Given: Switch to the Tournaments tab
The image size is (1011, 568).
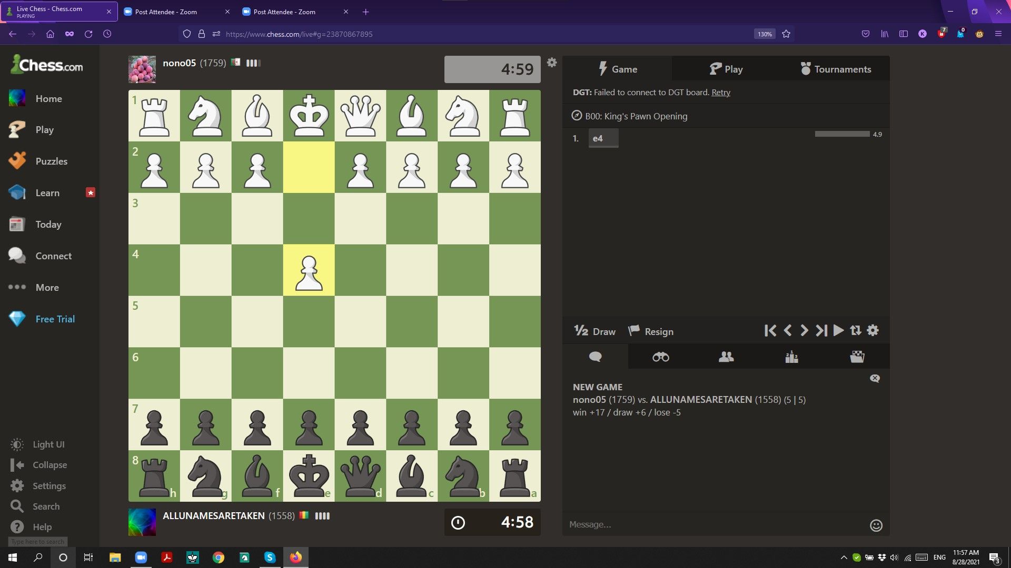Looking at the screenshot, I should click(836, 69).
